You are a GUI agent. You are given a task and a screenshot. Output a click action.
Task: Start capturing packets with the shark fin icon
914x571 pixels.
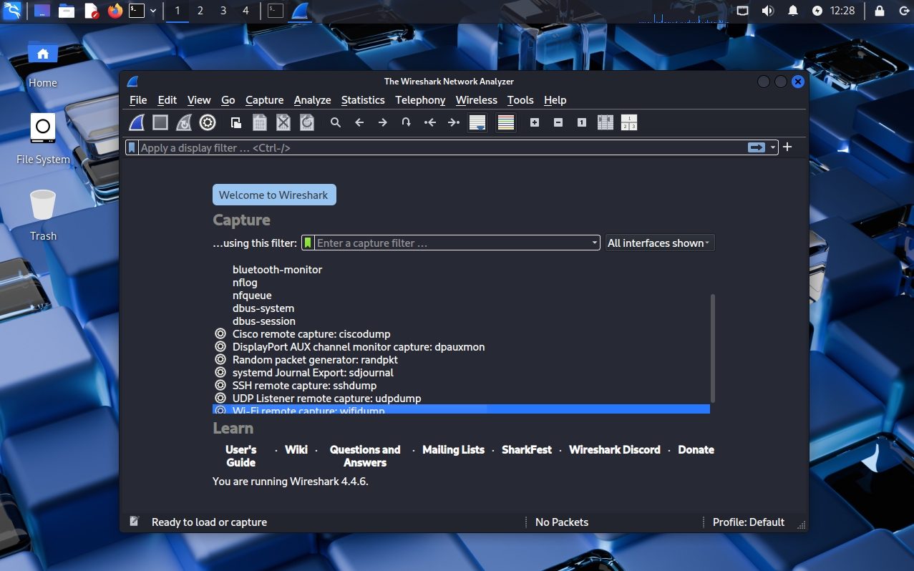point(137,122)
